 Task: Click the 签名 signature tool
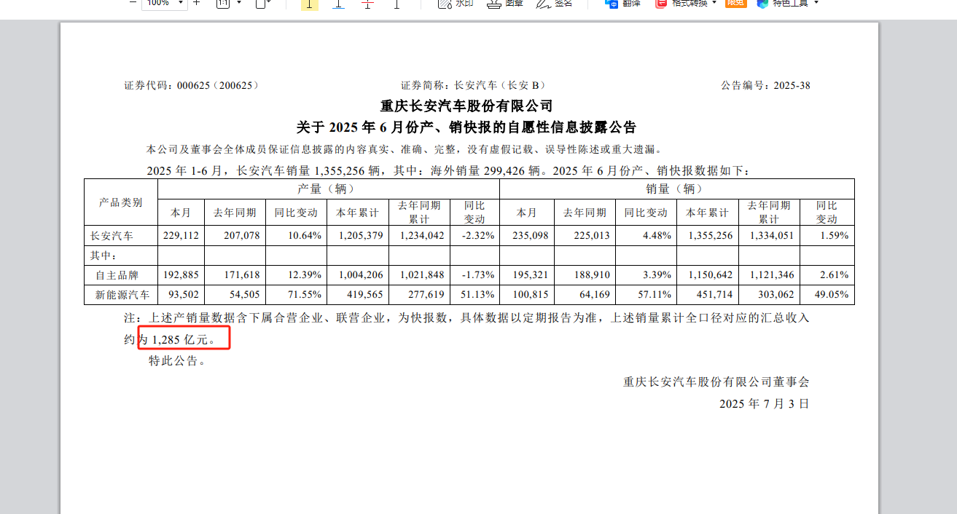(x=554, y=3)
